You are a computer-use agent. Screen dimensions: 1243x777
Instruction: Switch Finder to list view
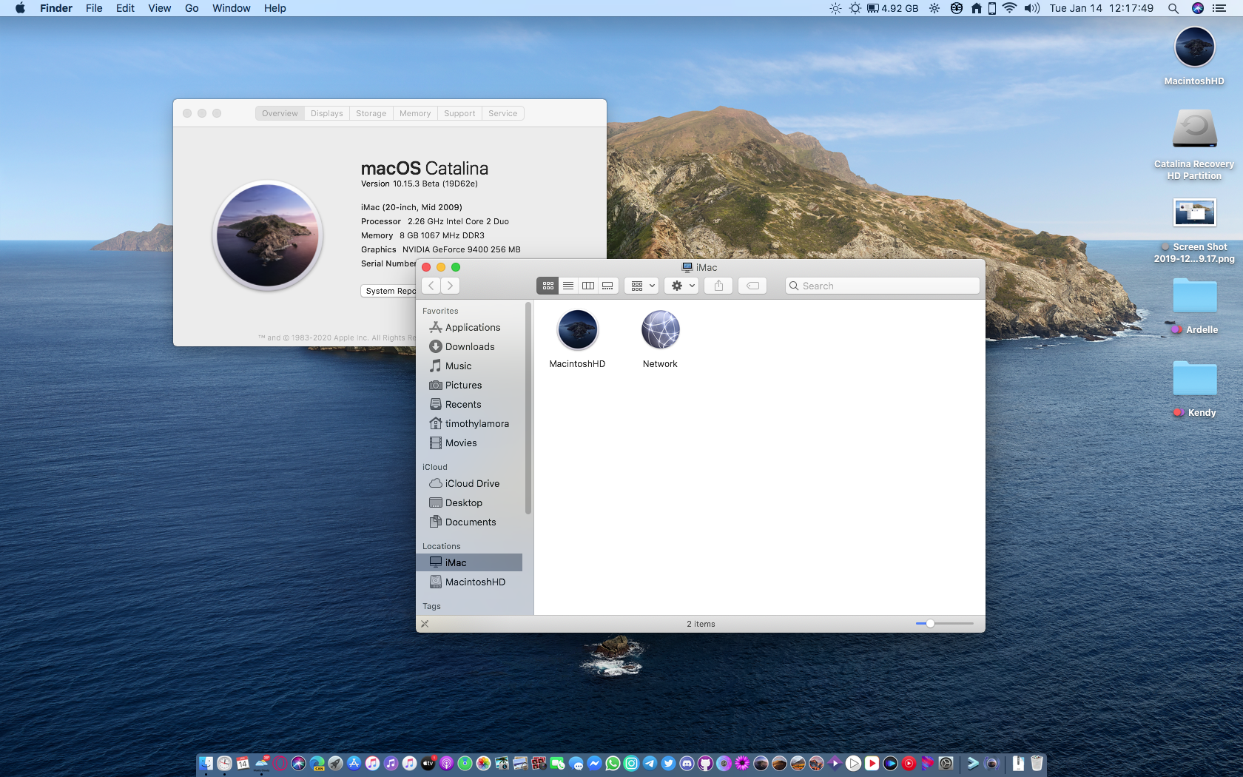coord(568,286)
